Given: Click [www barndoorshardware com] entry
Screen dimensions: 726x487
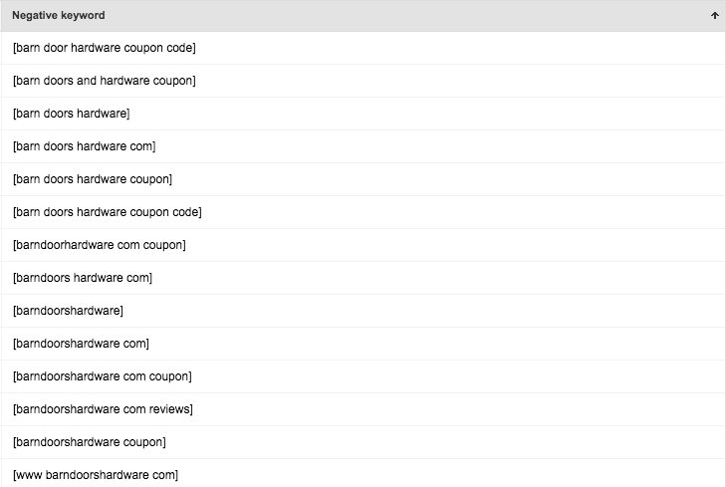Looking at the screenshot, I should (x=96, y=475).
